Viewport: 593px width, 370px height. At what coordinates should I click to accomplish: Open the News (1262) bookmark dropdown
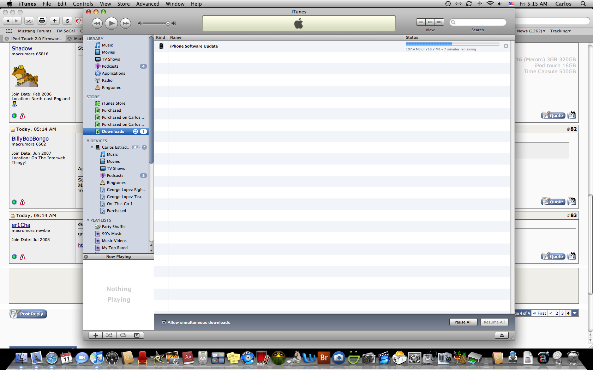coord(531,31)
